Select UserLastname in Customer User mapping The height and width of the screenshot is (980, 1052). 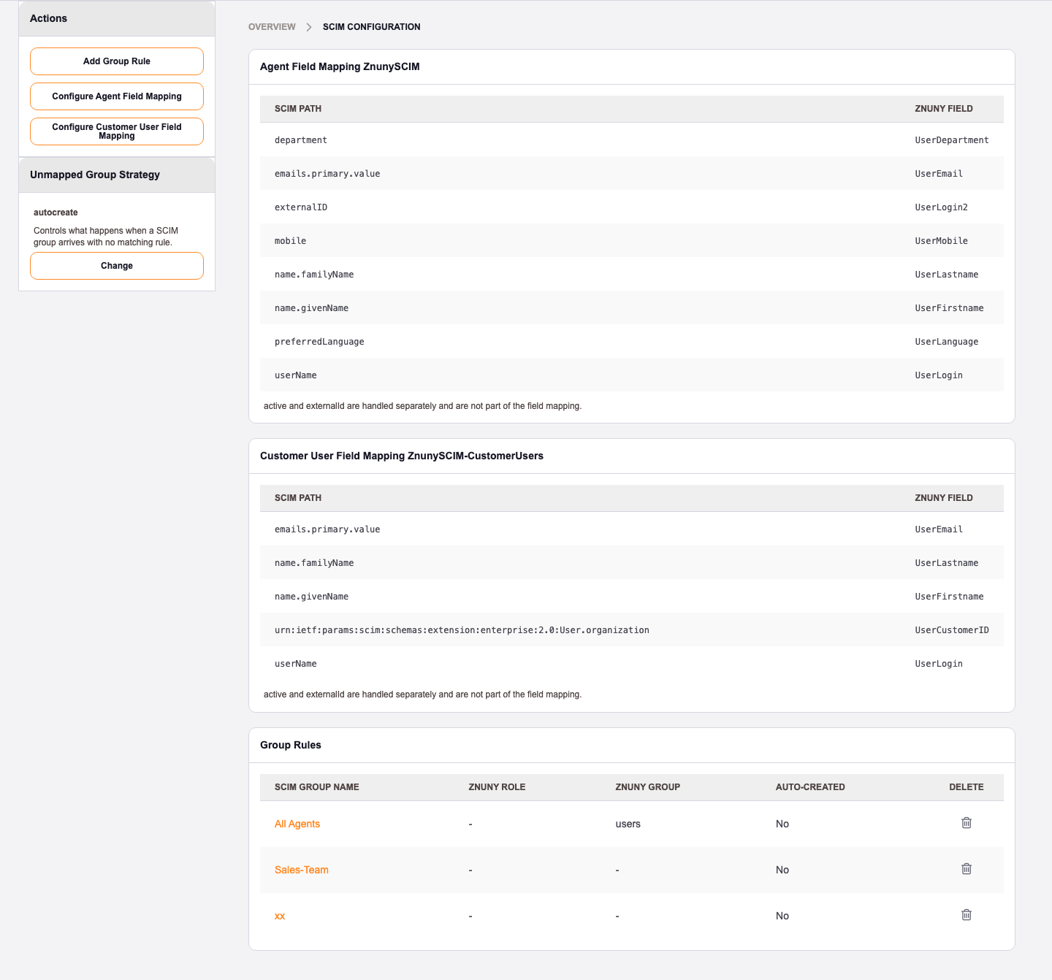pyautogui.click(x=947, y=563)
